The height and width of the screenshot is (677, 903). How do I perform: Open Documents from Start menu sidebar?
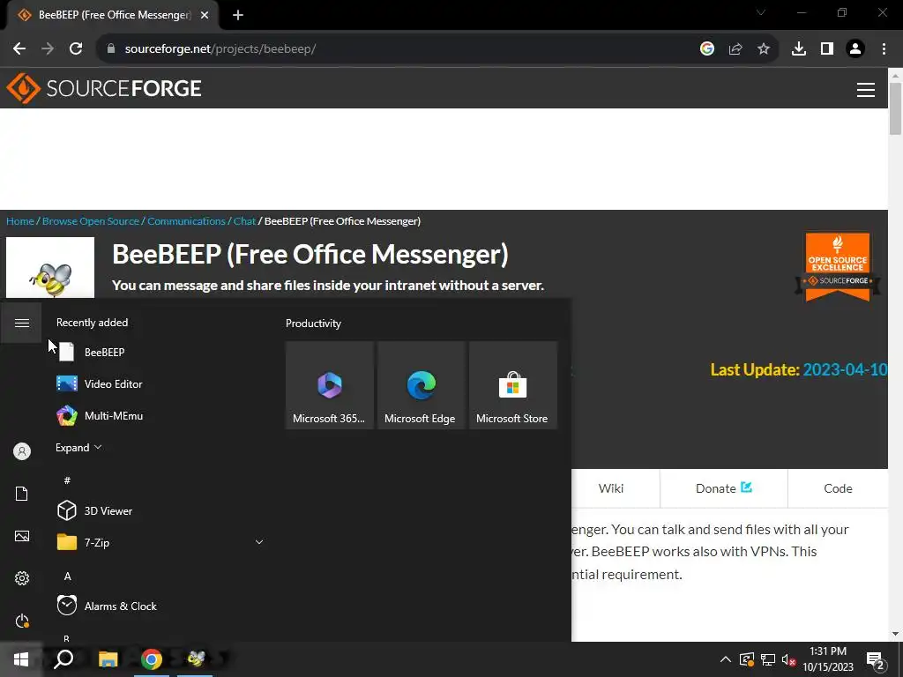click(22, 494)
